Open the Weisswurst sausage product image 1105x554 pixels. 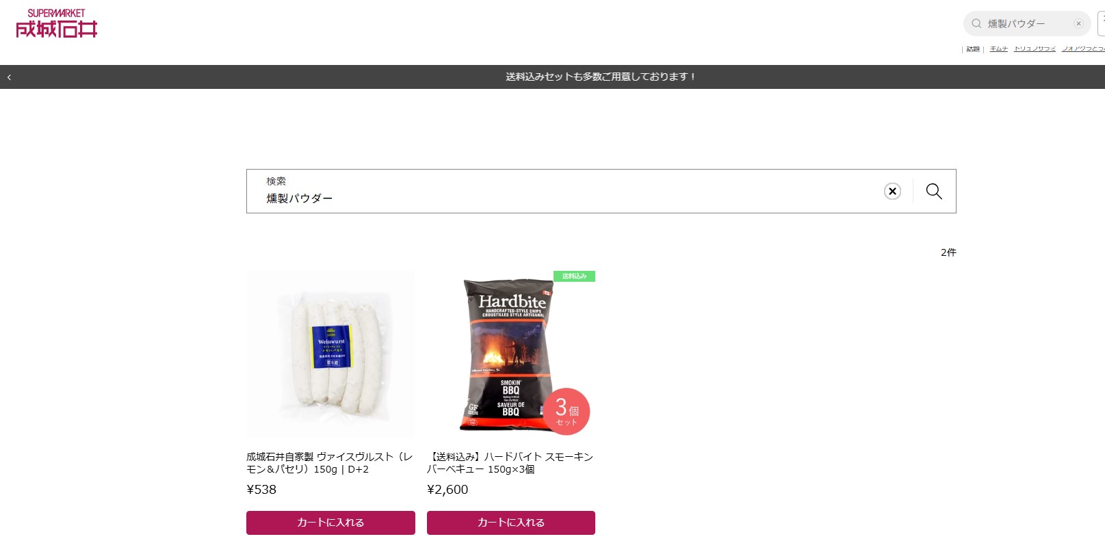[x=330, y=354]
